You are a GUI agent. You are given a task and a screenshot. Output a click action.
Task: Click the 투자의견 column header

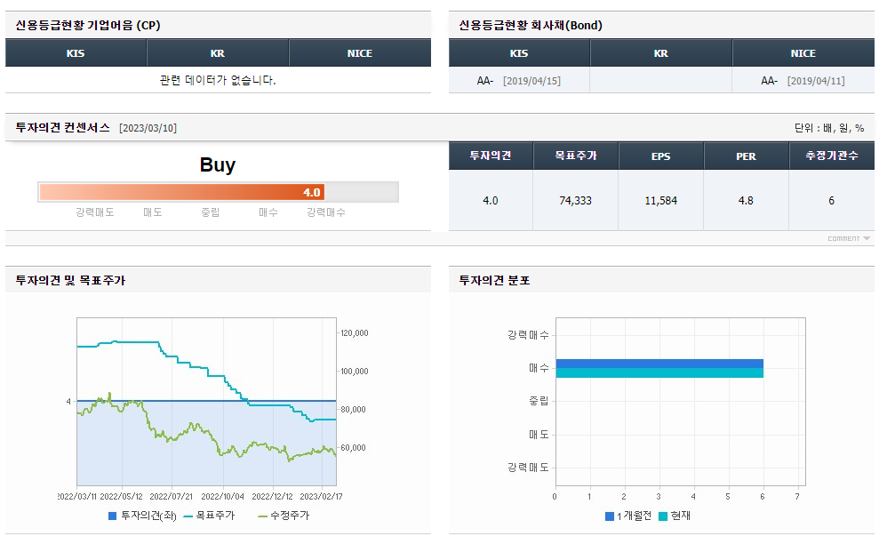click(491, 156)
